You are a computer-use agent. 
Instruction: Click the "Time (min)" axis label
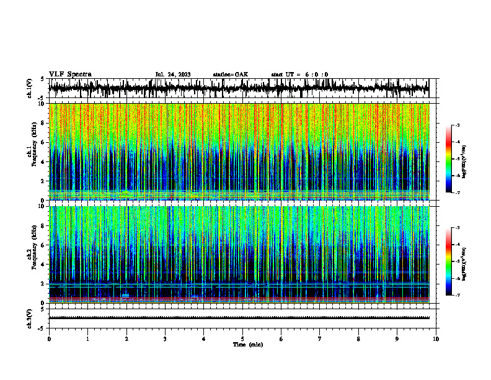click(x=248, y=345)
